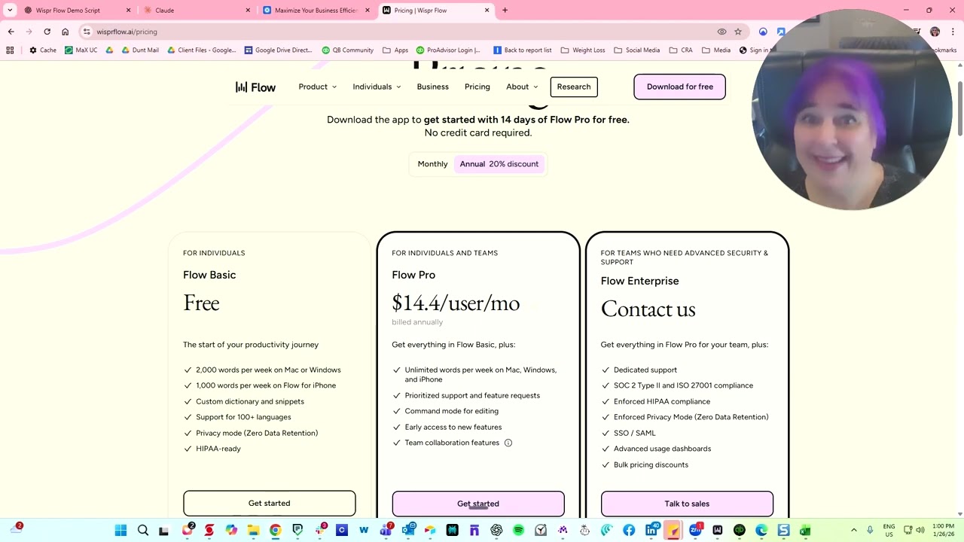Open Zoom from the taskbar
This screenshot has width=964, height=542.
695,531
